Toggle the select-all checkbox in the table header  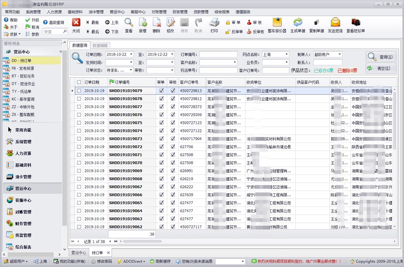point(79,82)
